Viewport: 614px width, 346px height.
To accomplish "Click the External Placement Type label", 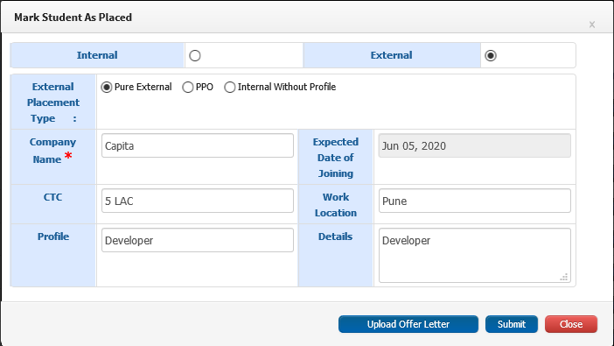I will 53,102.
